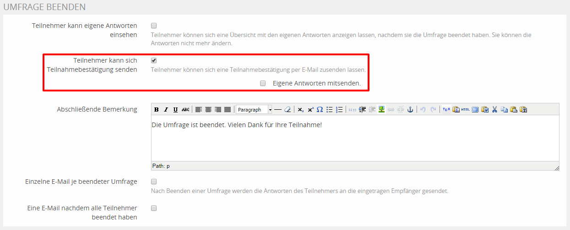570x230 pixels.
Task: Enable 'Teilnehmer kann eigene Antworten einsehen' checkbox
Action: (x=154, y=26)
